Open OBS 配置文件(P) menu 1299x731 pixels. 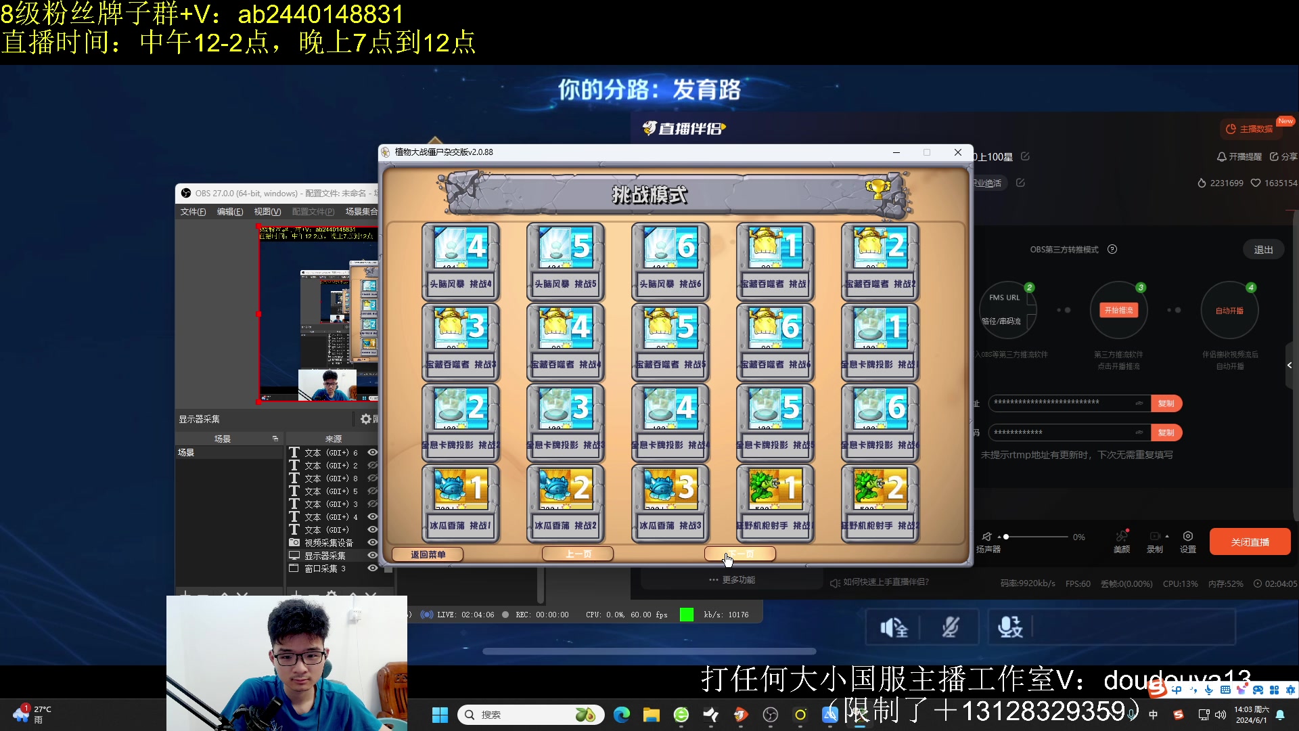tap(313, 212)
